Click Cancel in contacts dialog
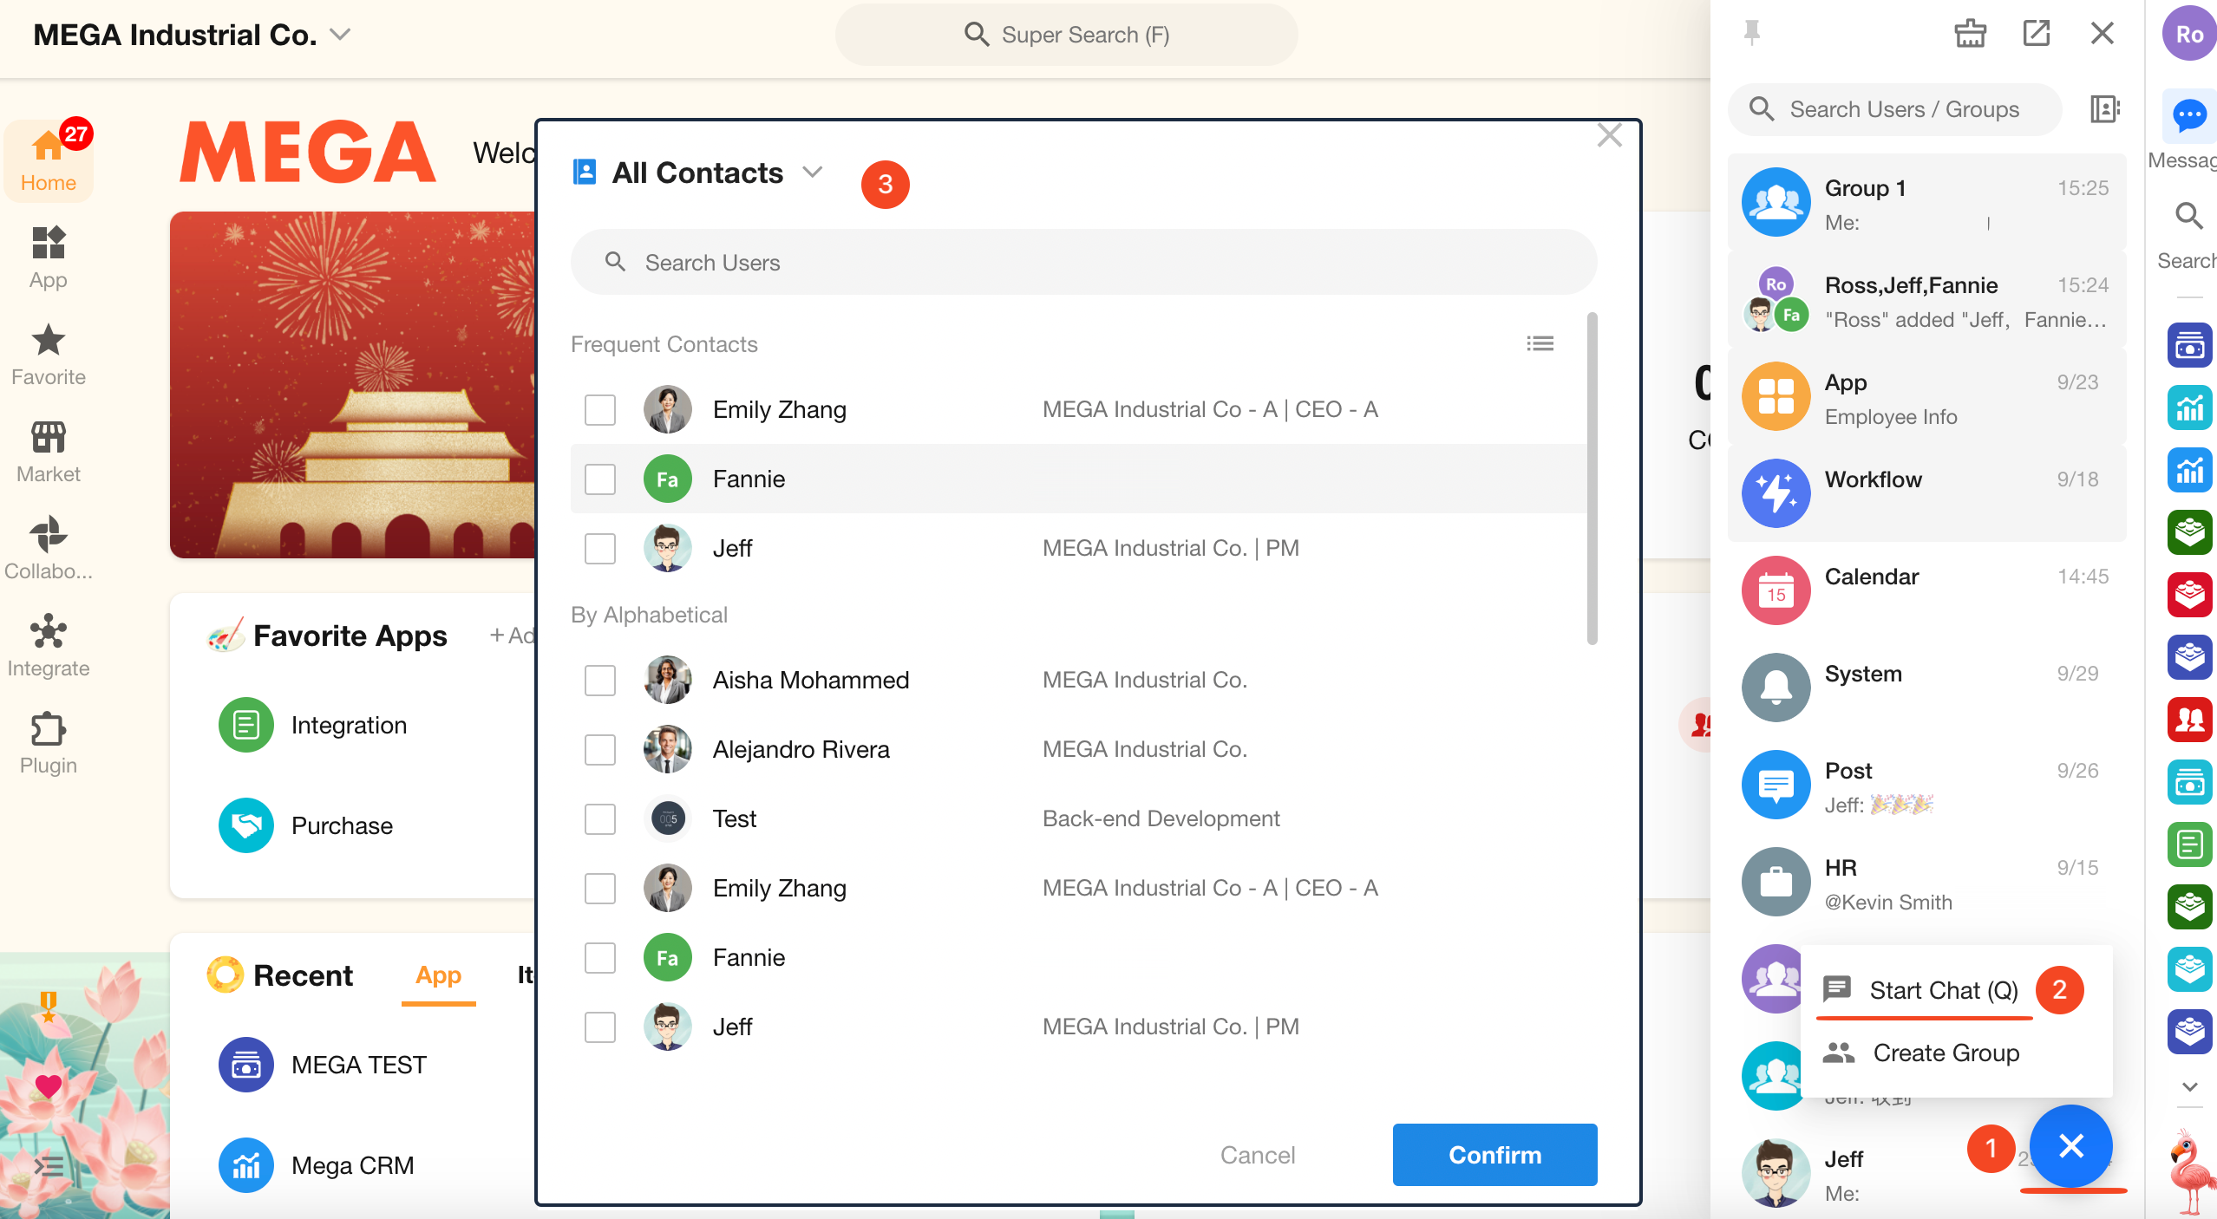 point(1257,1155)
